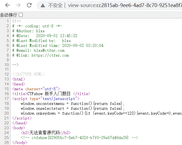
Task: Click the '@Last Modified time' comment line
Action: 58,46
